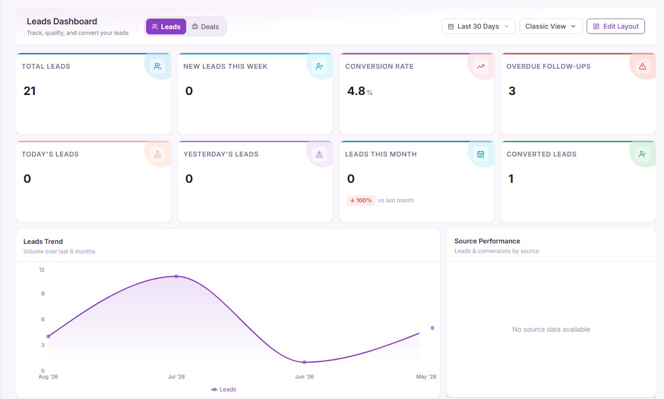Click 'Volume over last 6 months' subtitle
The width and height of the screenshot is (664, 399).
click(59, 252)
